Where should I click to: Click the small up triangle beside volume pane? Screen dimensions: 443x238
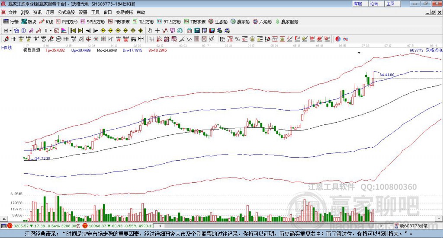(4, 219)
